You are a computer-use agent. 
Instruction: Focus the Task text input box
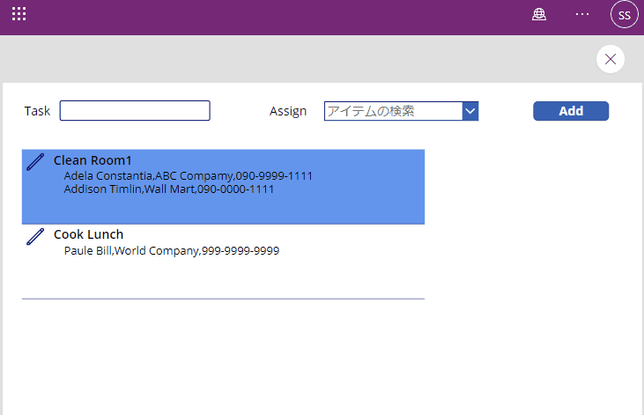point(135,110)
